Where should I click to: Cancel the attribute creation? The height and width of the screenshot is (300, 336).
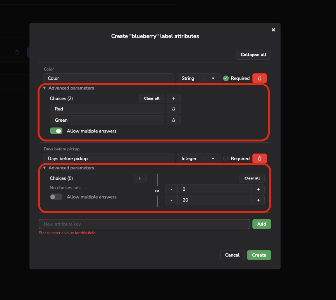(x=232, y=255)
